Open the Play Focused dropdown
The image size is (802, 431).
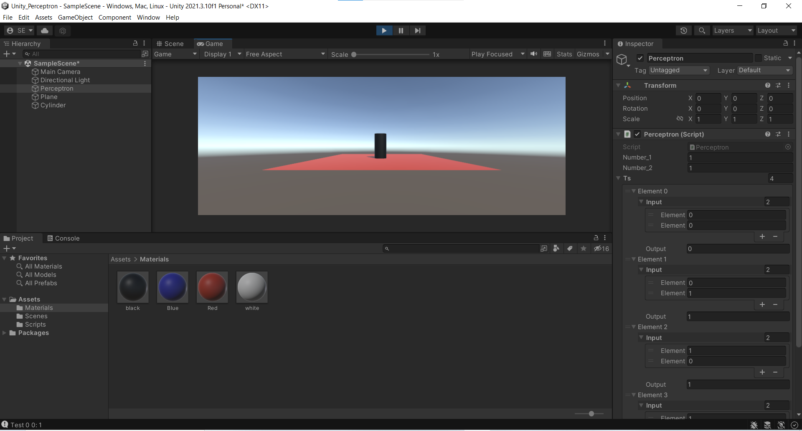tap(498, 54)
